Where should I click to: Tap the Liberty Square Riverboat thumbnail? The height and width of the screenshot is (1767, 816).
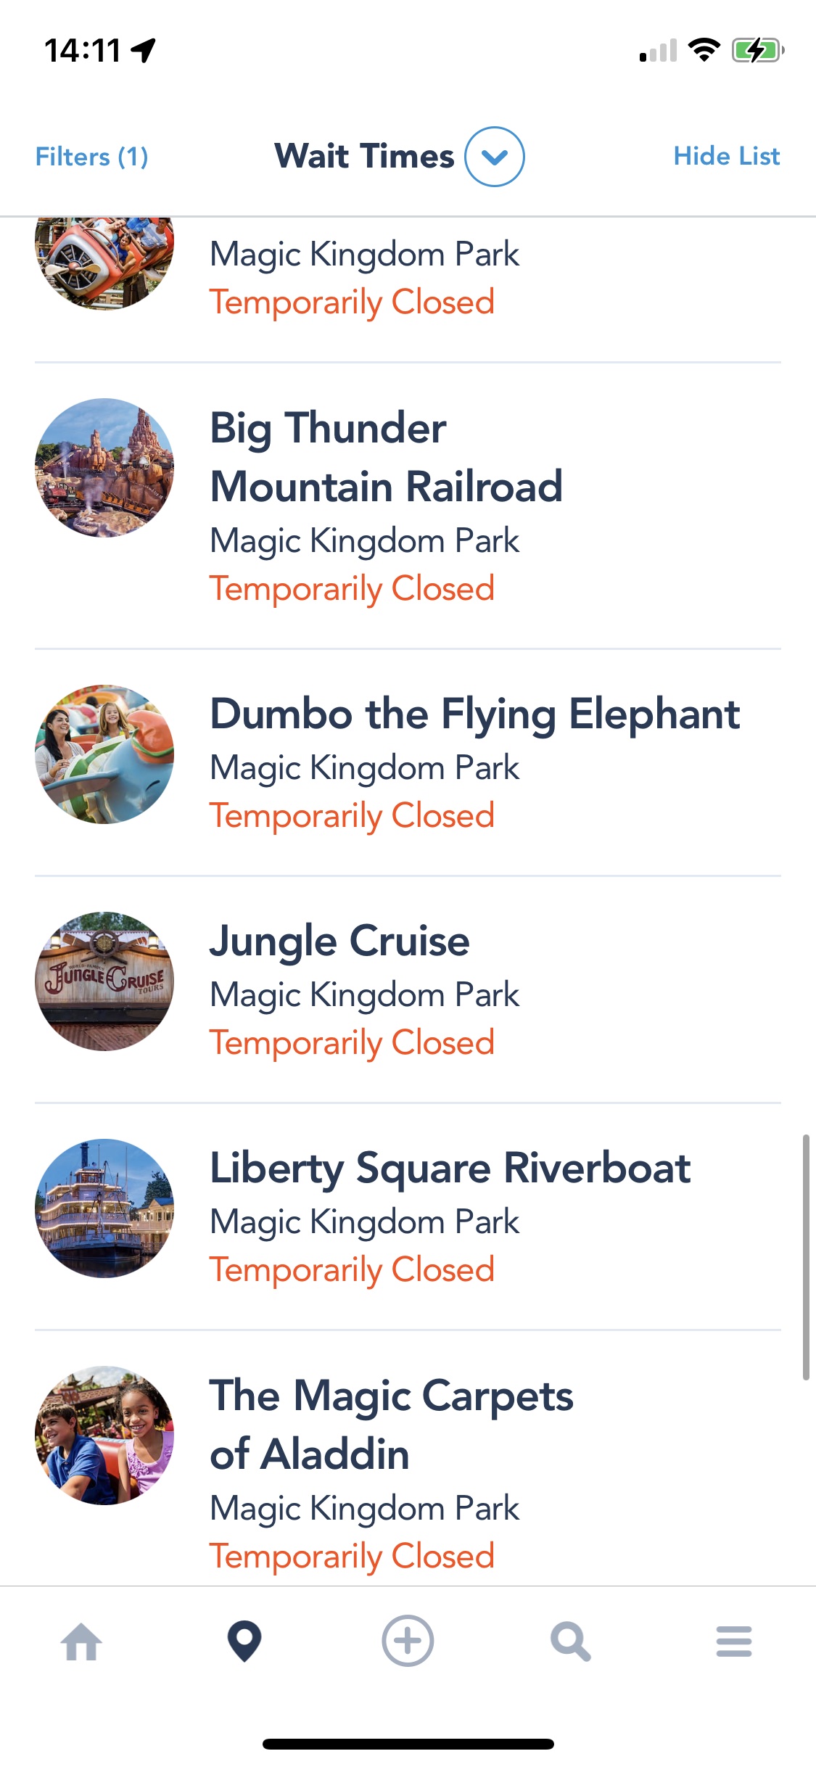pos(104,1208)
